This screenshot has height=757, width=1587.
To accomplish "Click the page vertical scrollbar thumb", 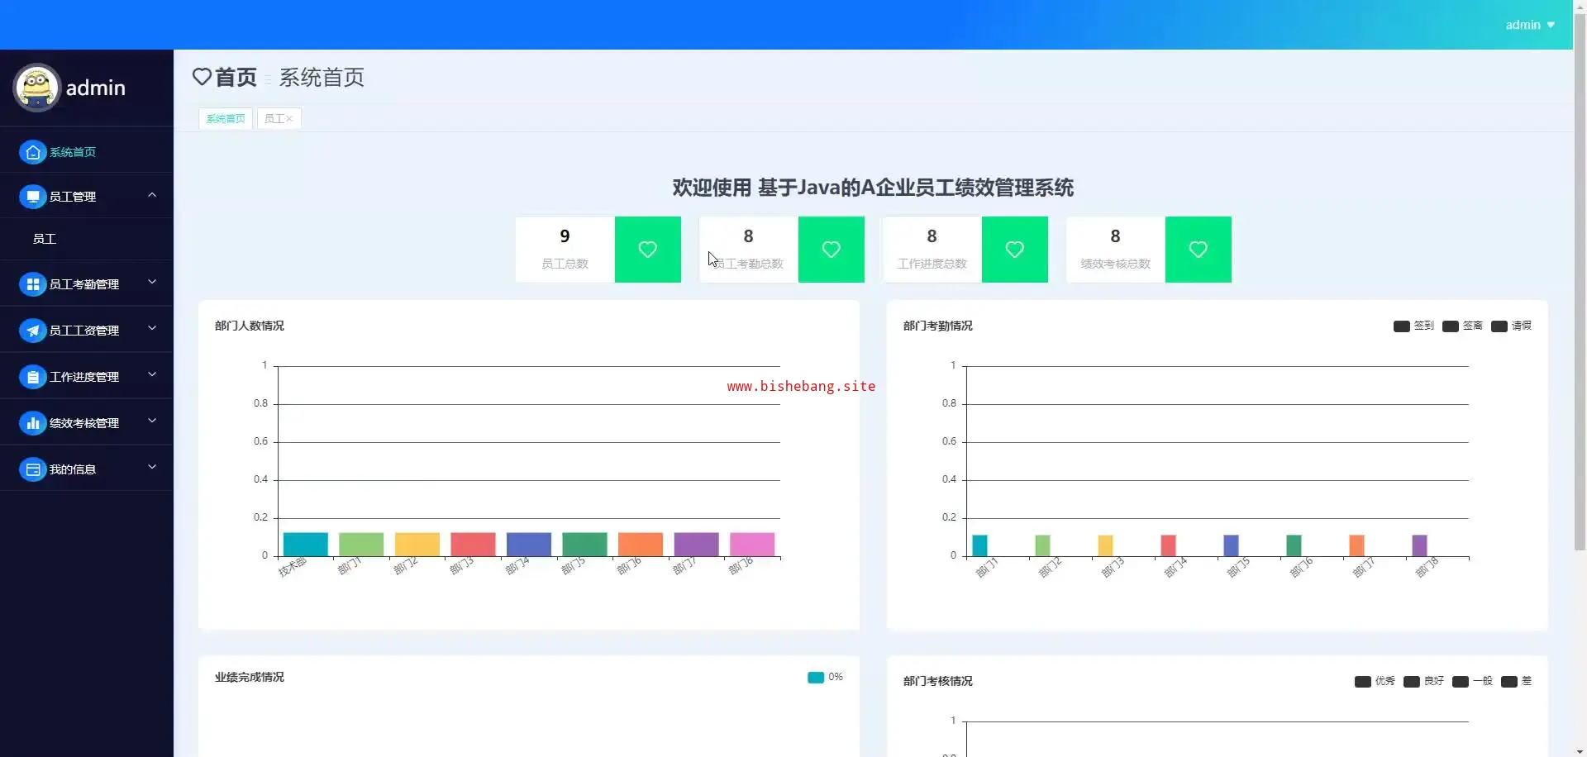I will point(1580,281).
